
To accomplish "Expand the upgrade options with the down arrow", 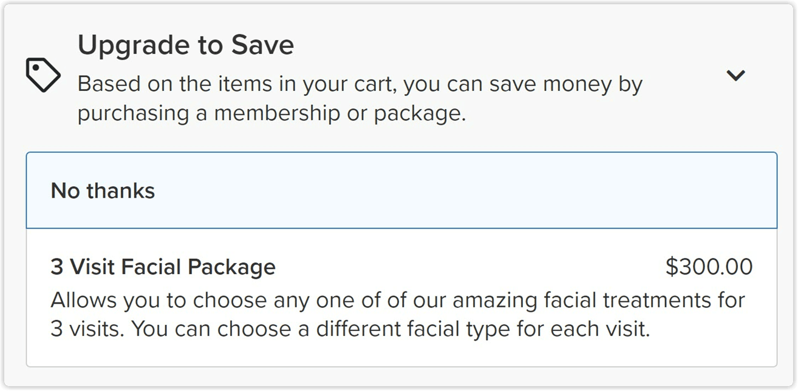I will pos(736,75).
